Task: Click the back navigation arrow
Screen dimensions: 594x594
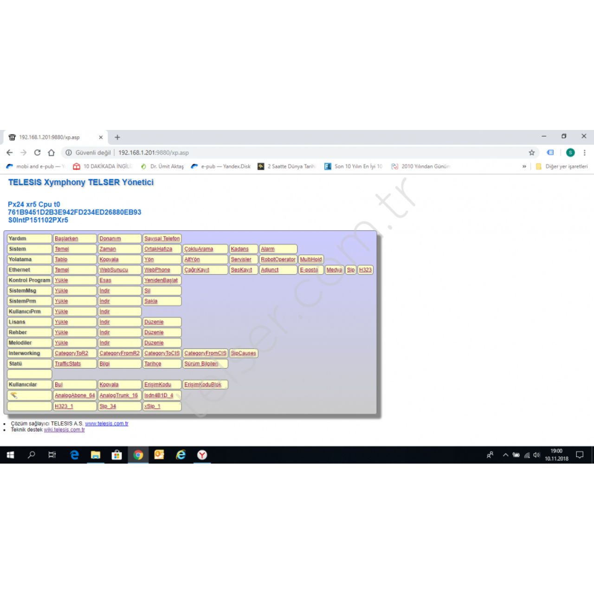Action: [x=10, y=153]
